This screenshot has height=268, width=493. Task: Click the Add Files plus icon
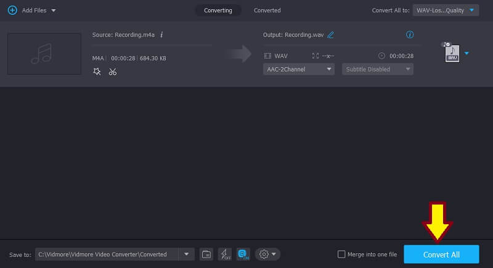tap(12, 10)
